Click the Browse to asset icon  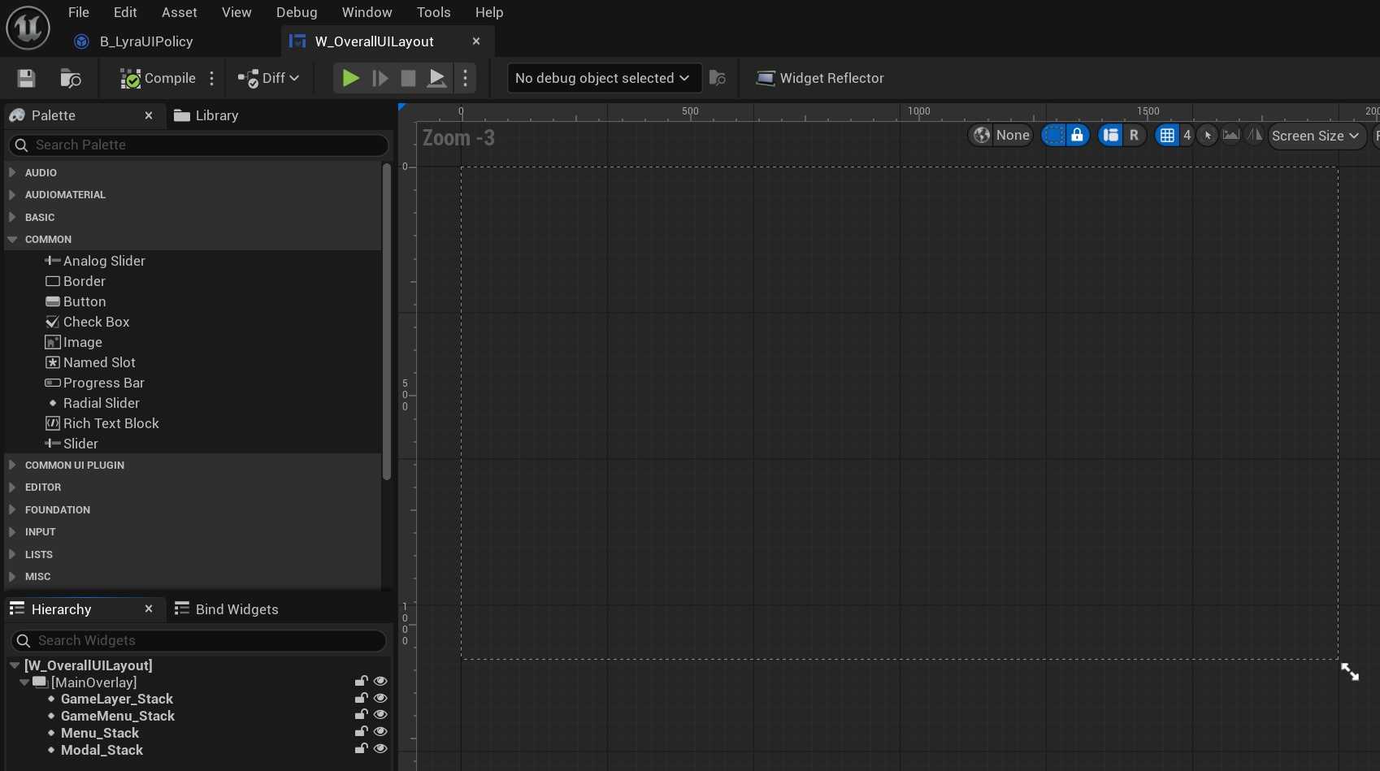coord(71,78)
